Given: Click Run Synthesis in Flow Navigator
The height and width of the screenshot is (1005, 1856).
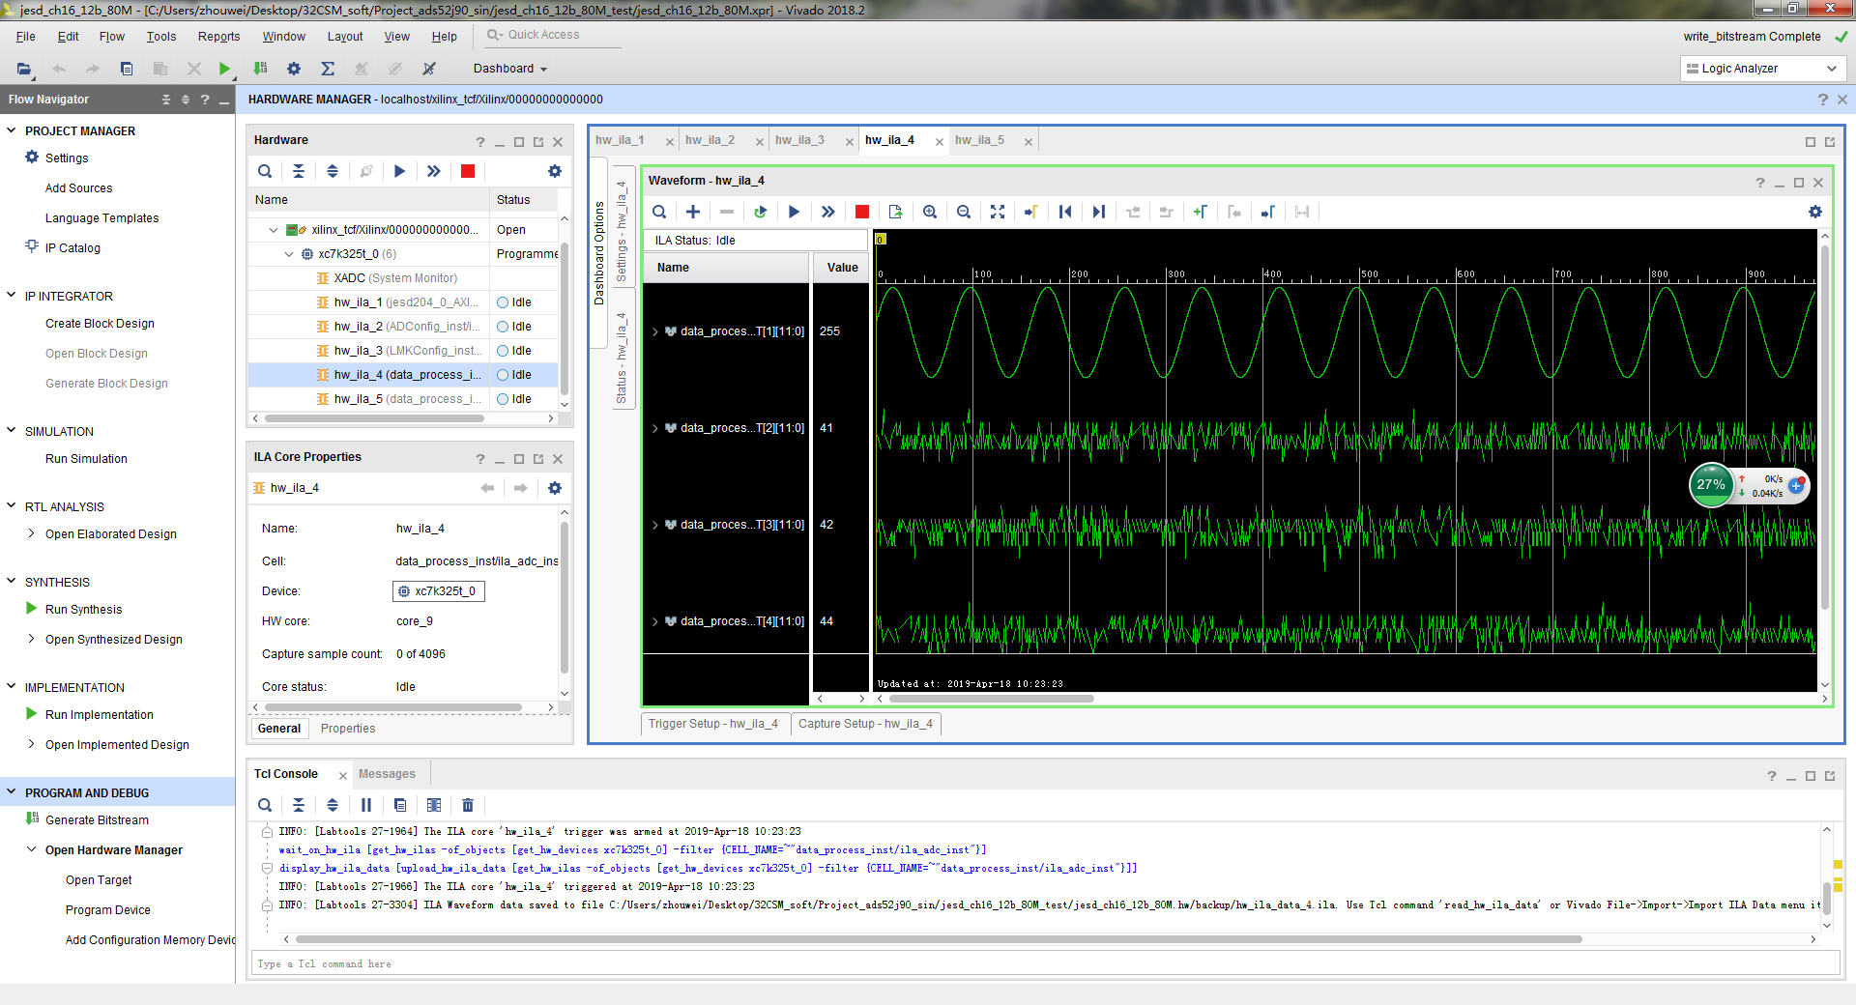Looking at the screenshot, I should (x=83, y=610).
